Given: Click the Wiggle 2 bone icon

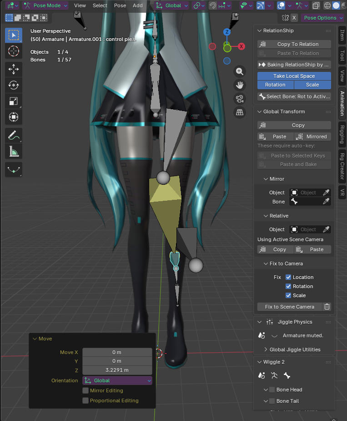Looking at the screenshot, I should tap(287, 375).
